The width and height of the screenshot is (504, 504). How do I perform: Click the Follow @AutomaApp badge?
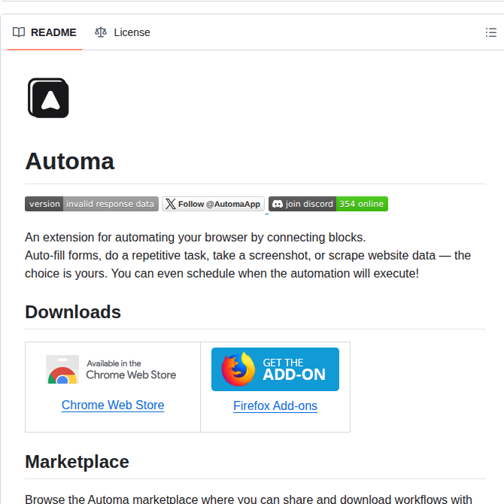(213, 204)
